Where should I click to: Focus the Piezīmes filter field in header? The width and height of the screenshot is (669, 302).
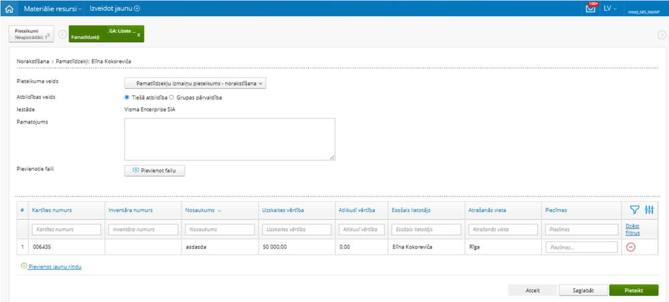tap(582, 230)
